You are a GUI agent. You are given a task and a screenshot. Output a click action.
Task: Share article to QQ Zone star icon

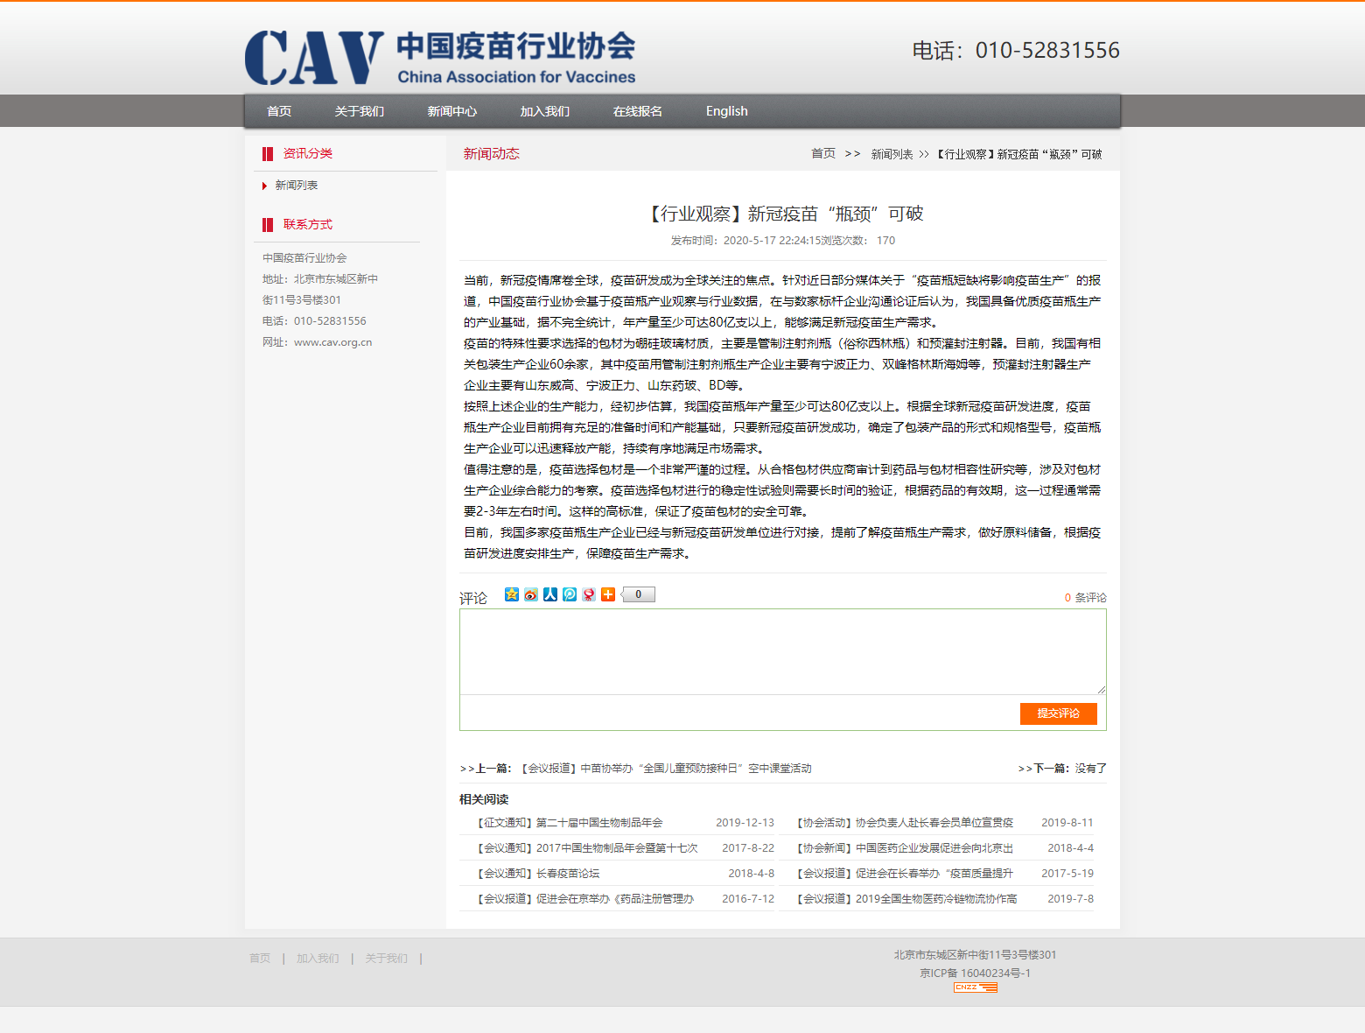click(512, 594)
